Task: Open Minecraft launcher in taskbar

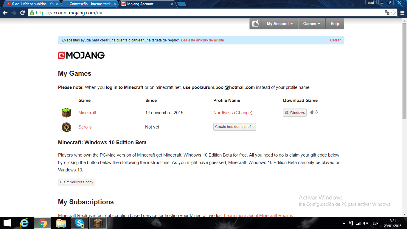Action: [x=98, y=223]
